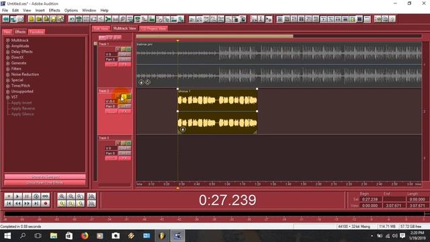Switch to CD Project View tab

pyautogui.click(x=154, y=28)
